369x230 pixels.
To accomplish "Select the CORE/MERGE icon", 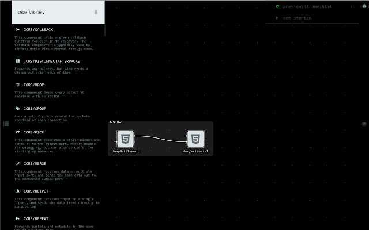I will (18, 163).
